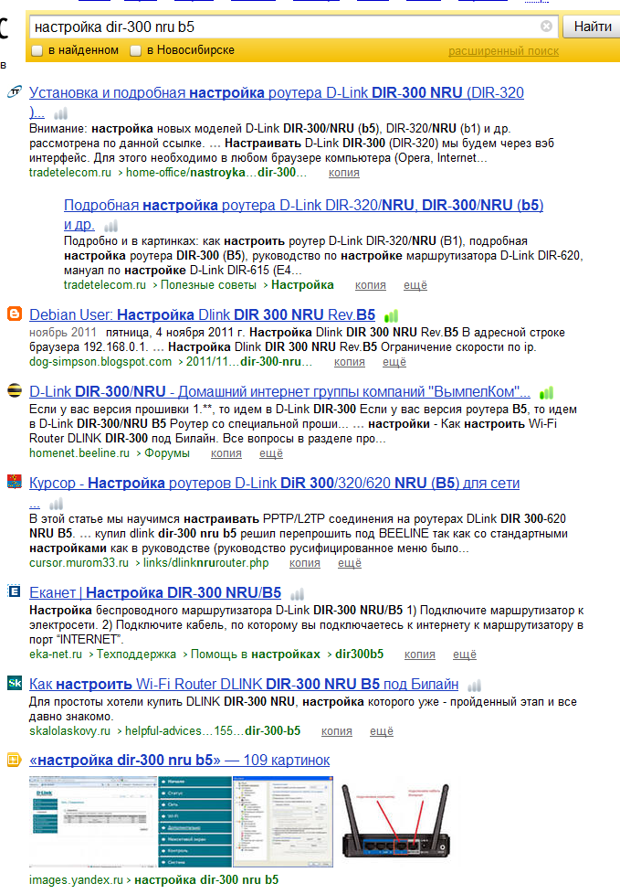Click the tradetelecom.ru domain of the first result
Viewport: 620px width, 894px height.
[x=70, y=172]
